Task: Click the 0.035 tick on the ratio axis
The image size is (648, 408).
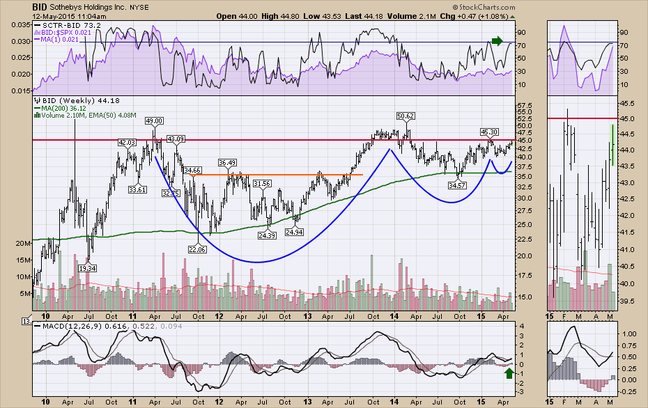Action: (21, 25)
